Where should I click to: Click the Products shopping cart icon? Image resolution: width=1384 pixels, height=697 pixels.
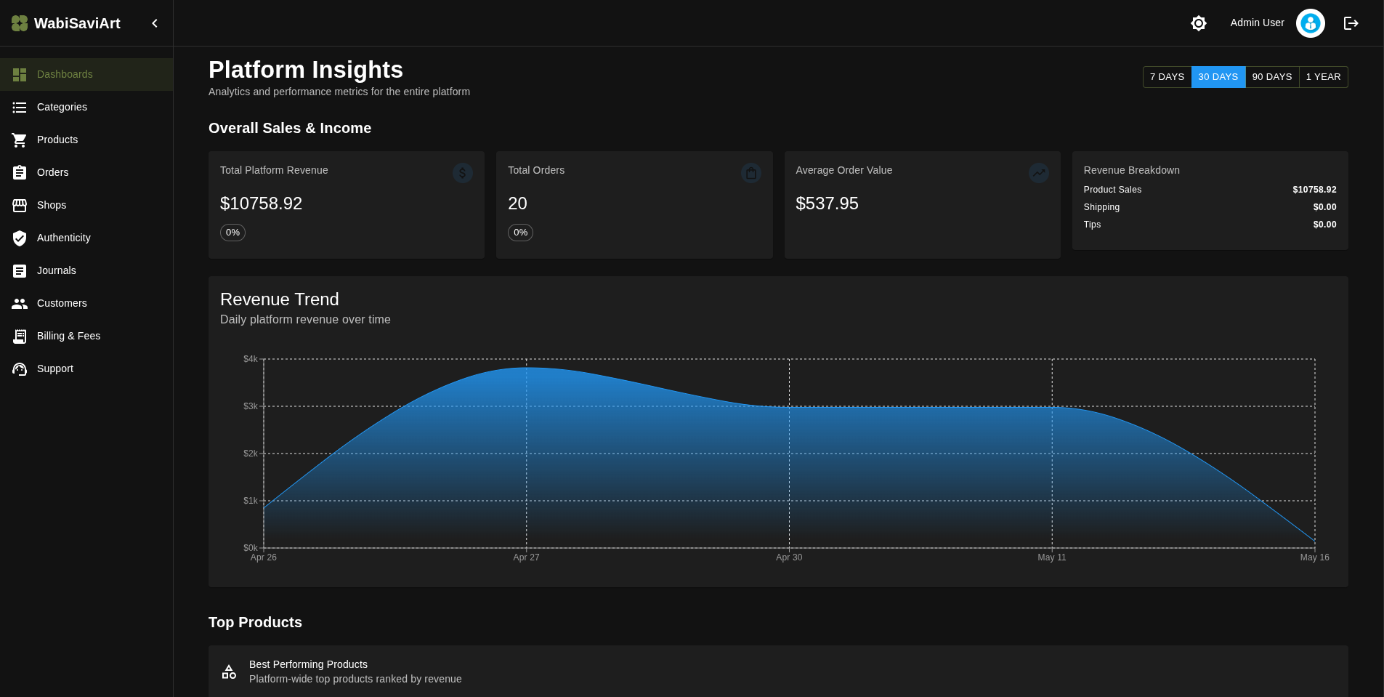click(20, 140)
